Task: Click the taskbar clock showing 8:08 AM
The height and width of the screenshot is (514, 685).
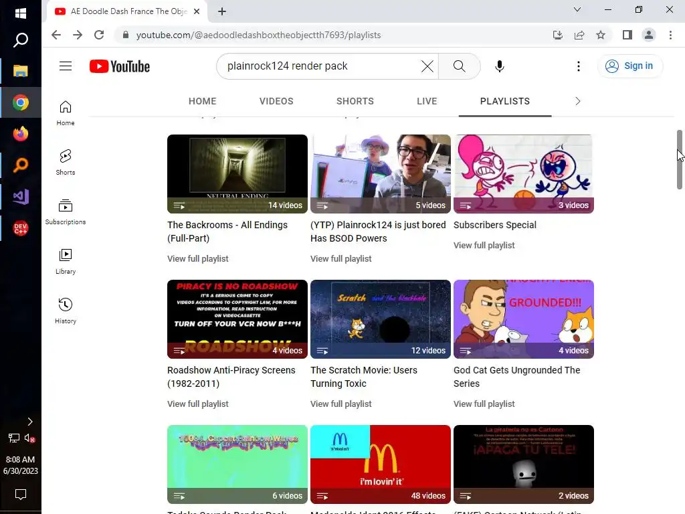Action: point(21,465)
